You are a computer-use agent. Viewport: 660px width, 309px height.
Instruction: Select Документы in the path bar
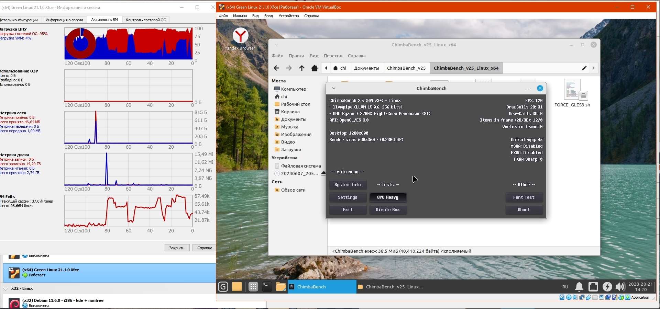click(366, 68)
